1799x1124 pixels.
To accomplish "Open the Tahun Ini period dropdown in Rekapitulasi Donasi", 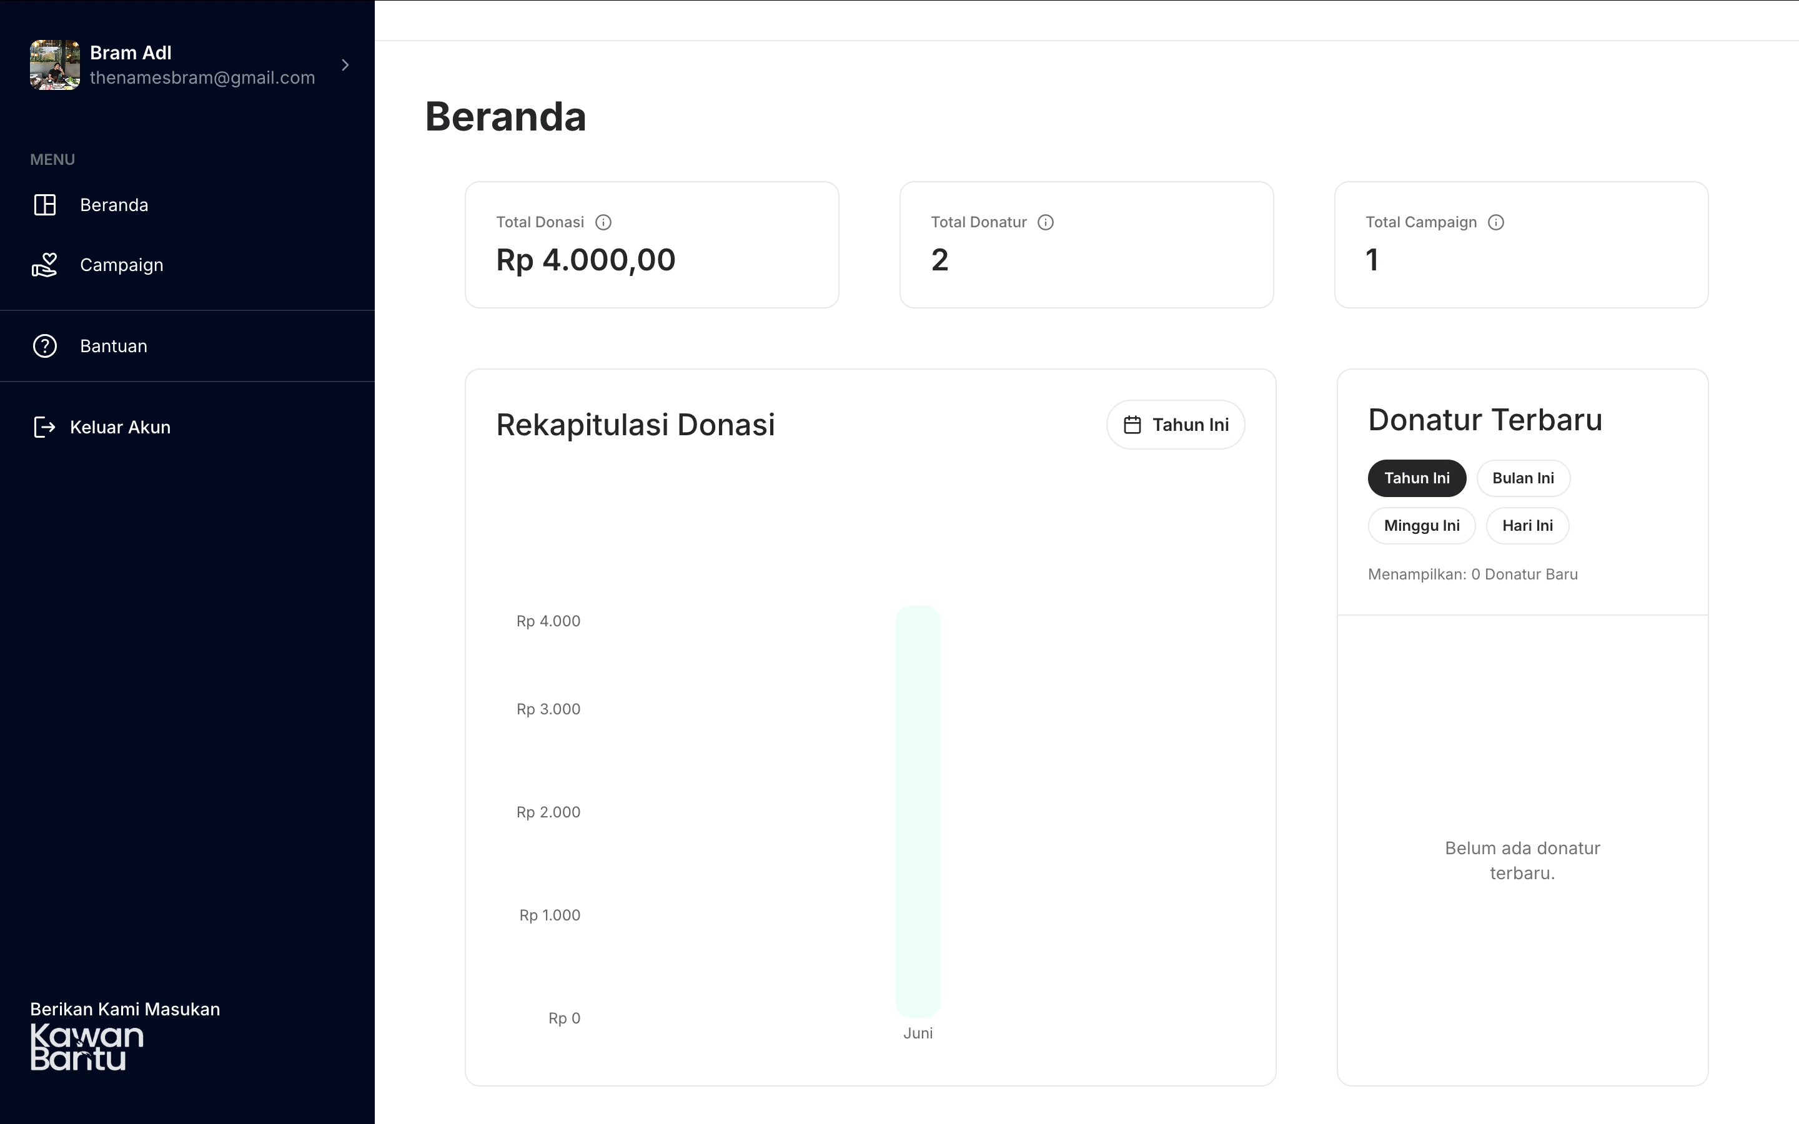I will [1176, 425].
